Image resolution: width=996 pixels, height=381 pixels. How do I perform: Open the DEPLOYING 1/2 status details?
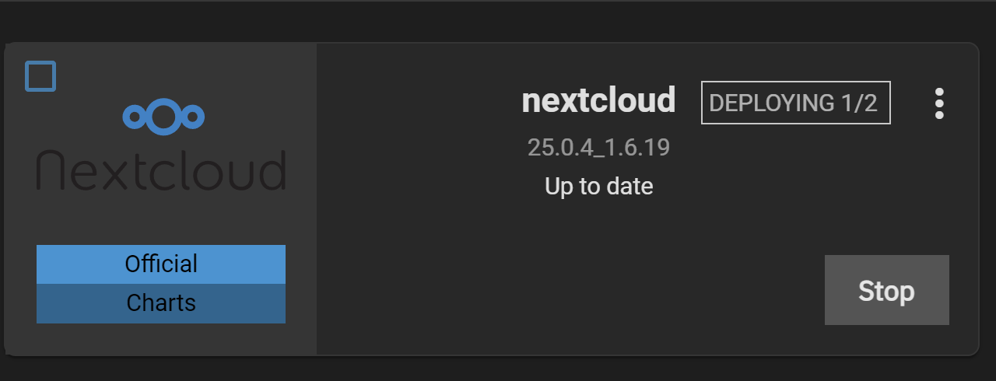point(796,103)
